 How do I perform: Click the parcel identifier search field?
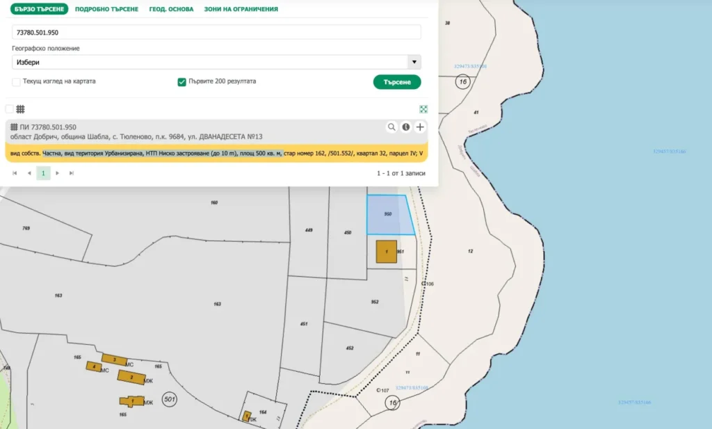(x=216, y=32)
